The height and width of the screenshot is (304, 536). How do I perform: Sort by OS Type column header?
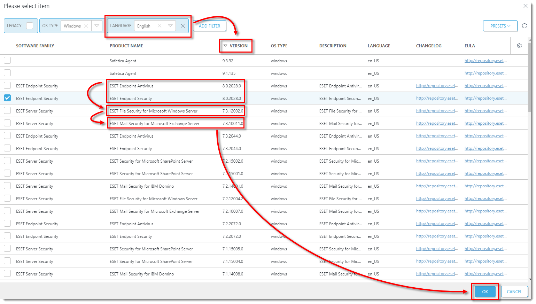pyautogui.click(x=279, y=46)
